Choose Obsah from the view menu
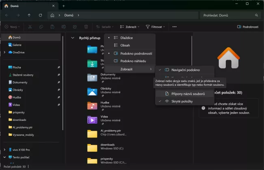This screenshot has width=264, height=170. 125,45
